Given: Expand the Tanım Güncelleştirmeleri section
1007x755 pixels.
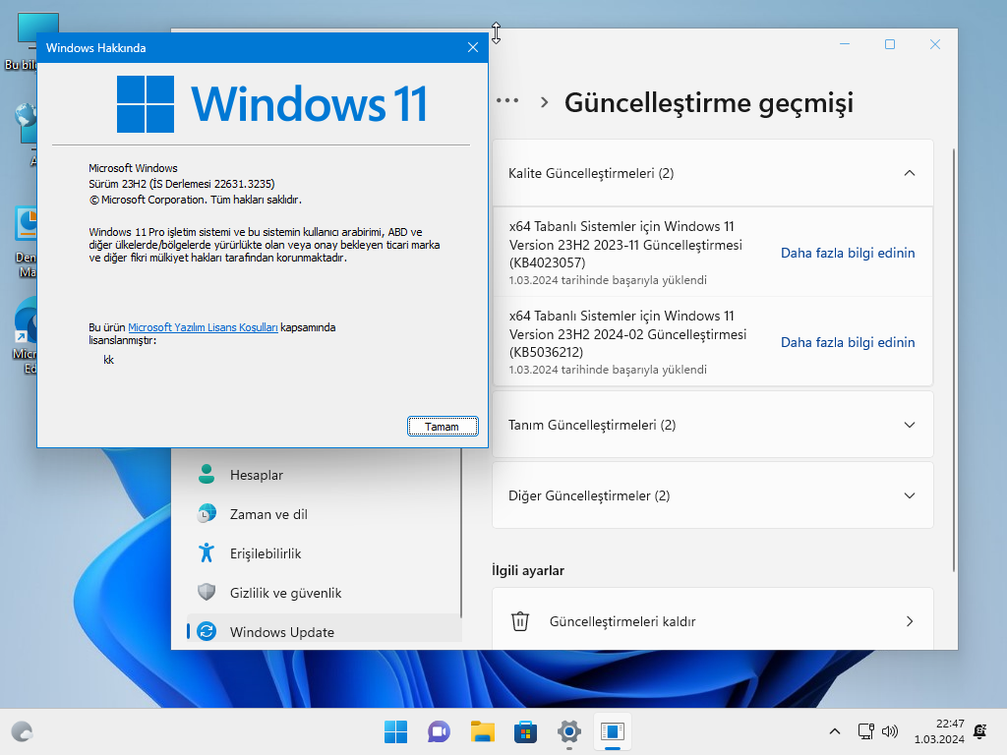Looking at the screenshot, I should (x=712, y=425).
